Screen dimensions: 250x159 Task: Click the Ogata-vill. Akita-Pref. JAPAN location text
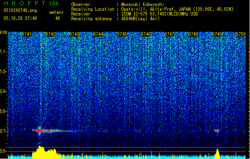click(177, 9)
